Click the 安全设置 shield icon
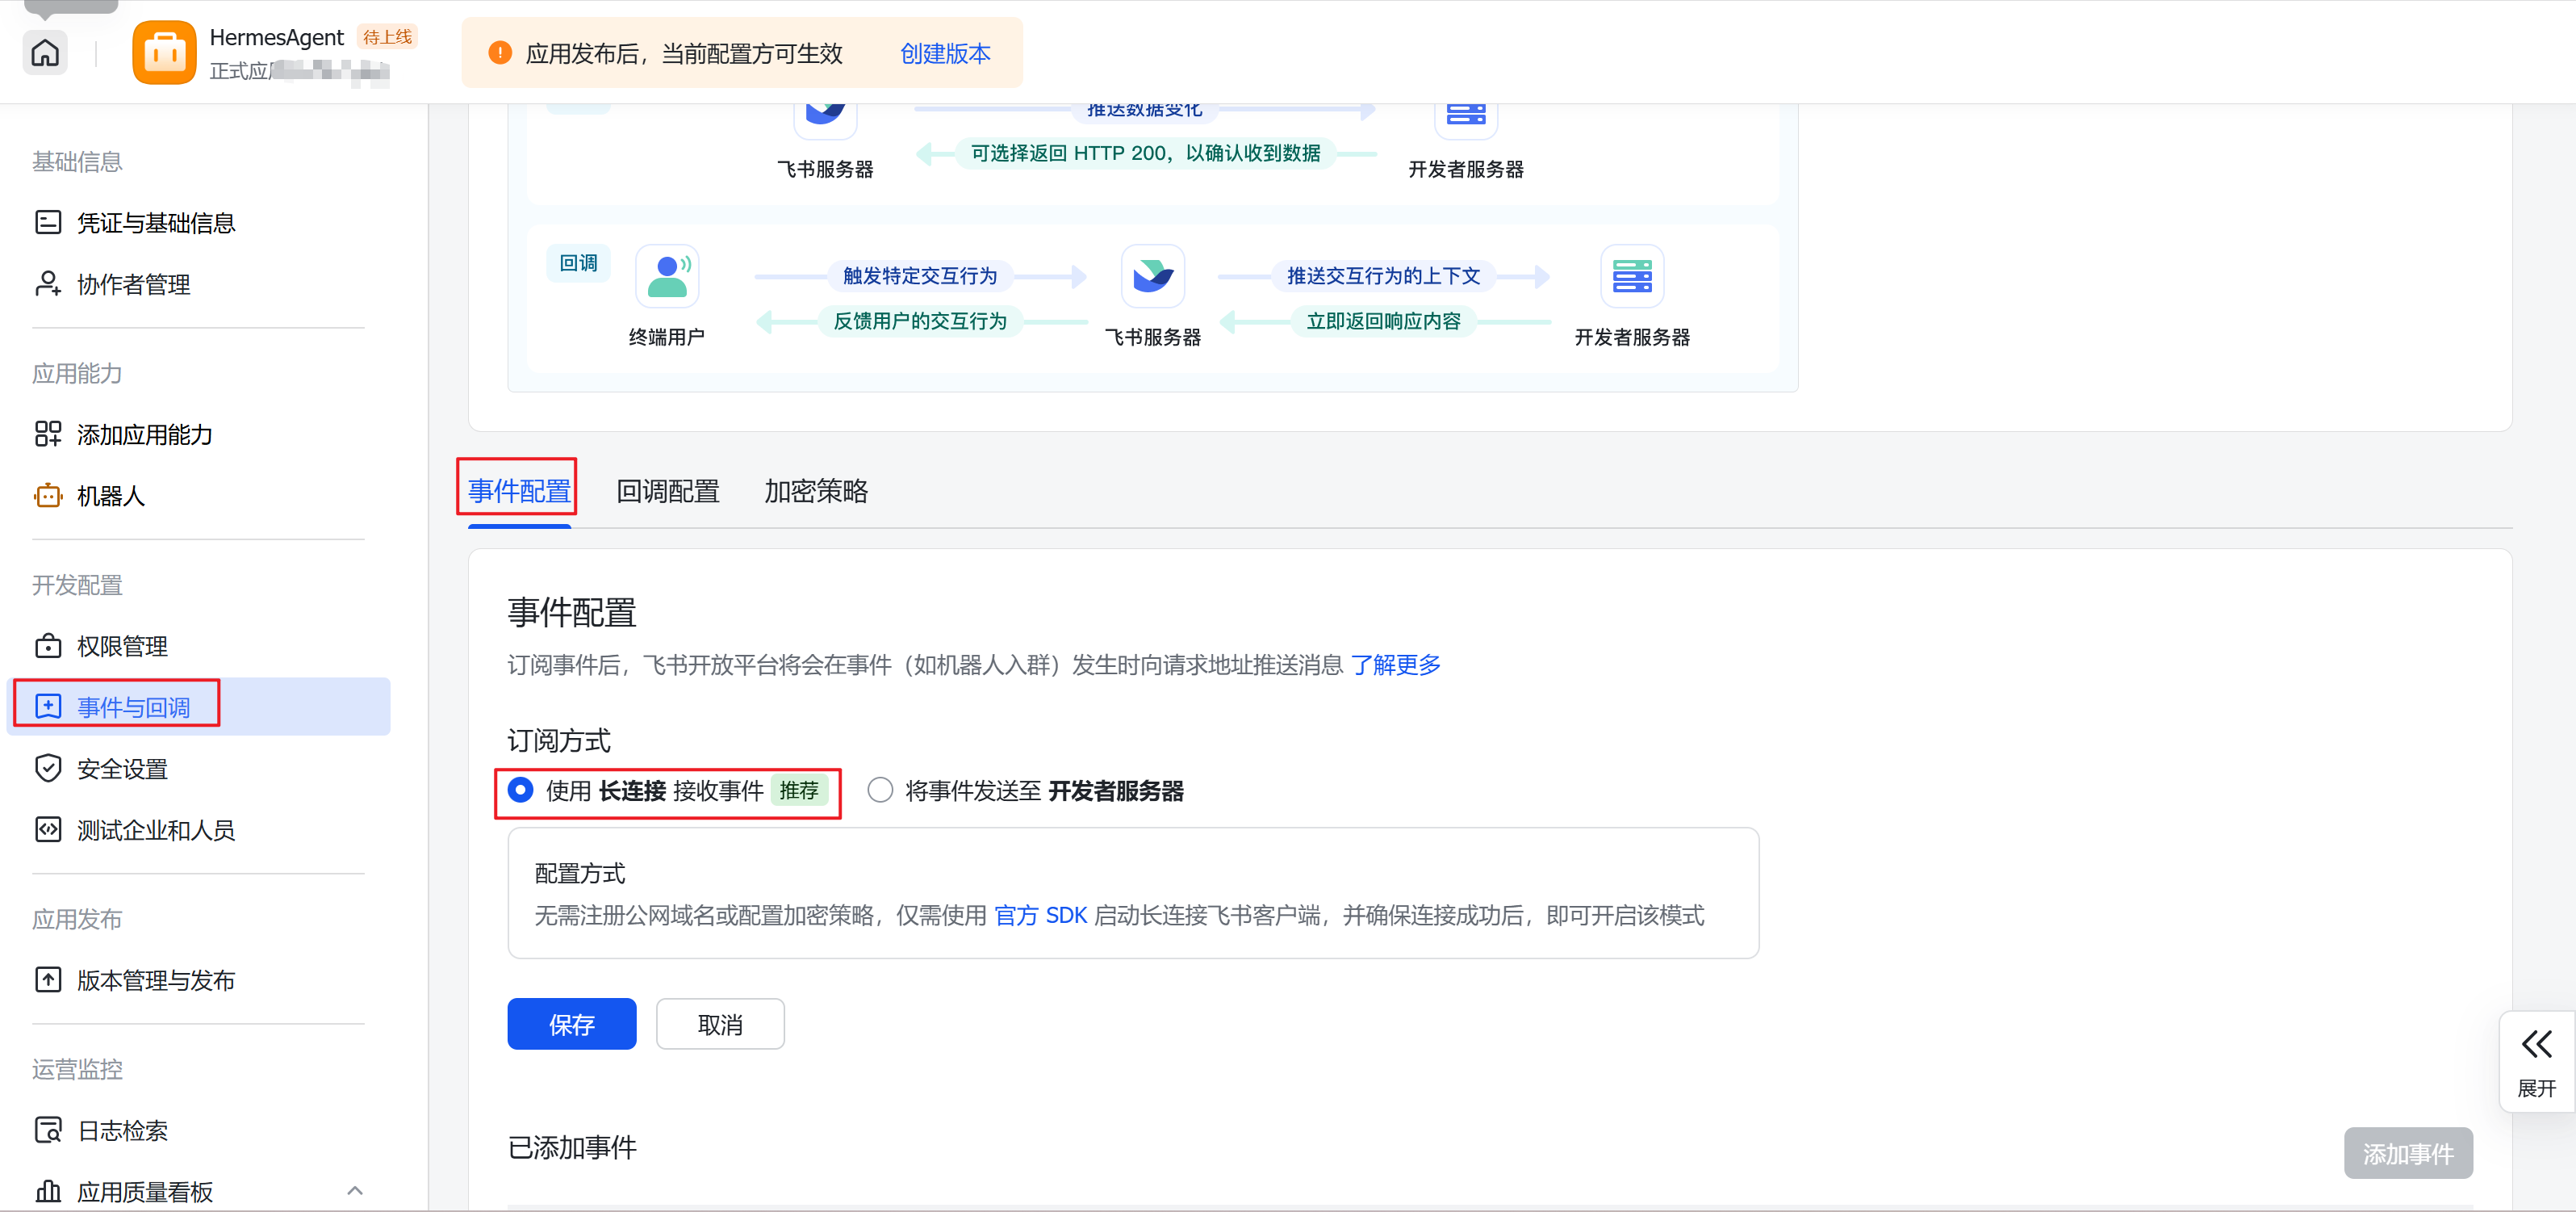The image size is (2576, 1212). click(48, 768)
